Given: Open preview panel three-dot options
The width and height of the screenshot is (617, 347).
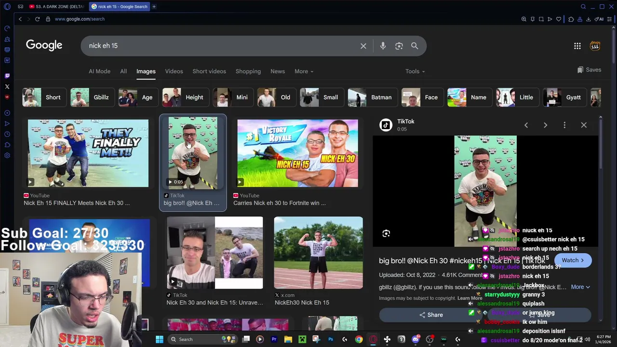Looking at the screenshot, I should pyautogui.click(x=564, y=125).
